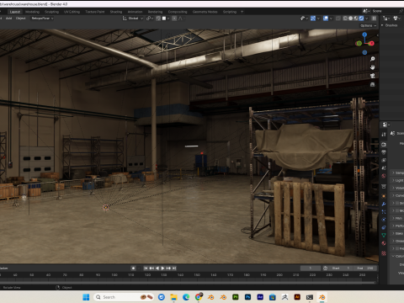The width and height of the screenshot is (404, 303).
Task: Open the transform orientation Global dropdown
Action: click(133, 19)
